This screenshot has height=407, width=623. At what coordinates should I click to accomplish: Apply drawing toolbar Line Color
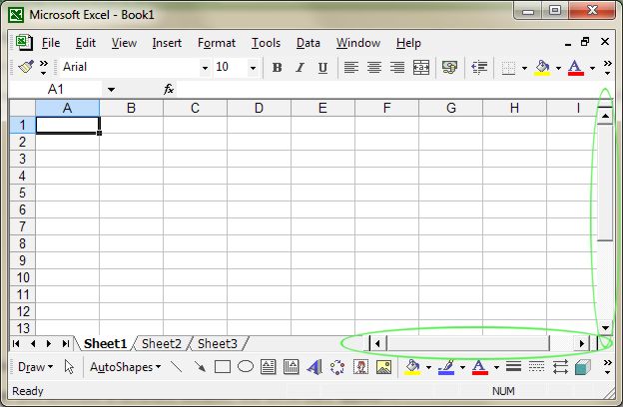[446, 367]
